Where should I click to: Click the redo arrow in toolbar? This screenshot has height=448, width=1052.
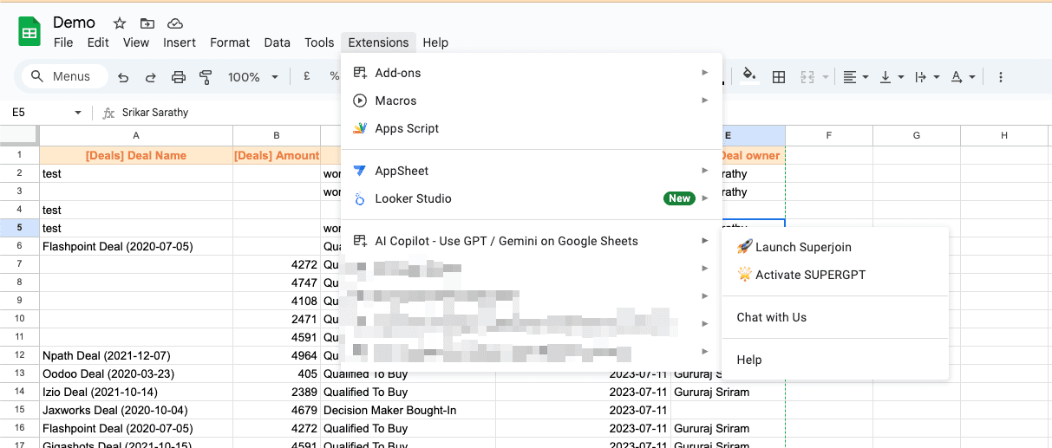pyautogui.click(x=150, y=77)
